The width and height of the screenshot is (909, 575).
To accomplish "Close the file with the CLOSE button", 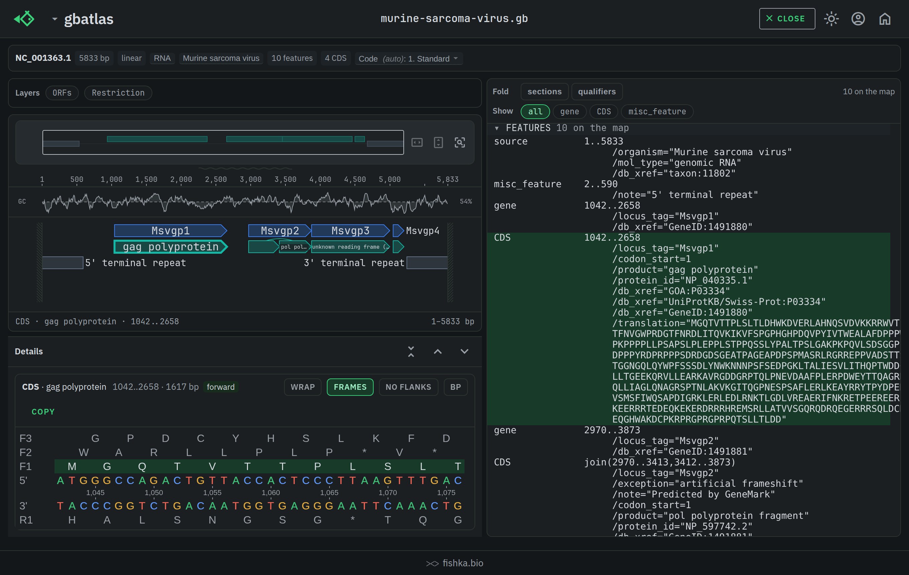I will point(787,18).
